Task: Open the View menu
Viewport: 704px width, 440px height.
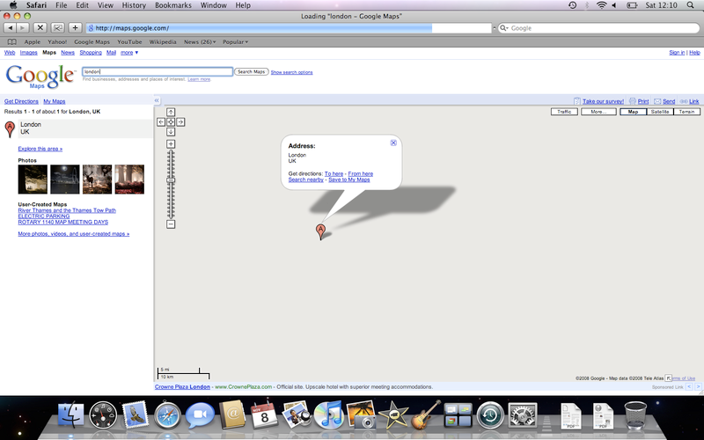Action: click(105, 5)
